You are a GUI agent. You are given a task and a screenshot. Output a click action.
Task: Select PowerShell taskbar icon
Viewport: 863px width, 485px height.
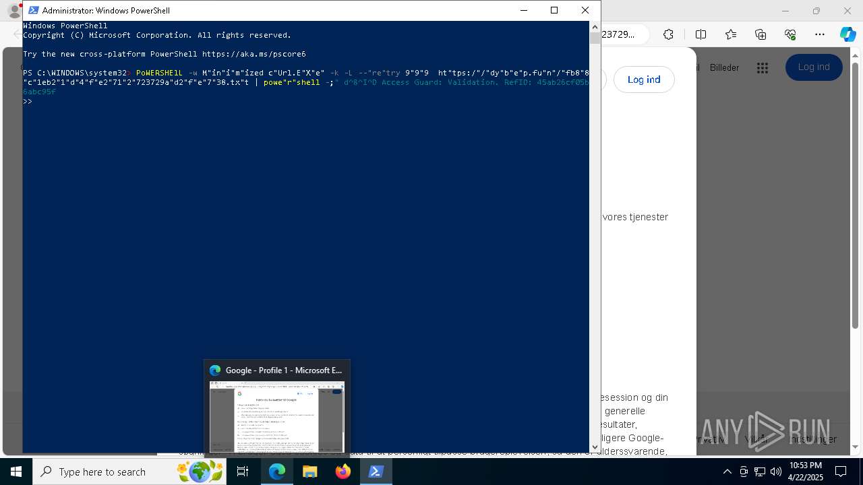pyautogui.click(x=376, y=472)
